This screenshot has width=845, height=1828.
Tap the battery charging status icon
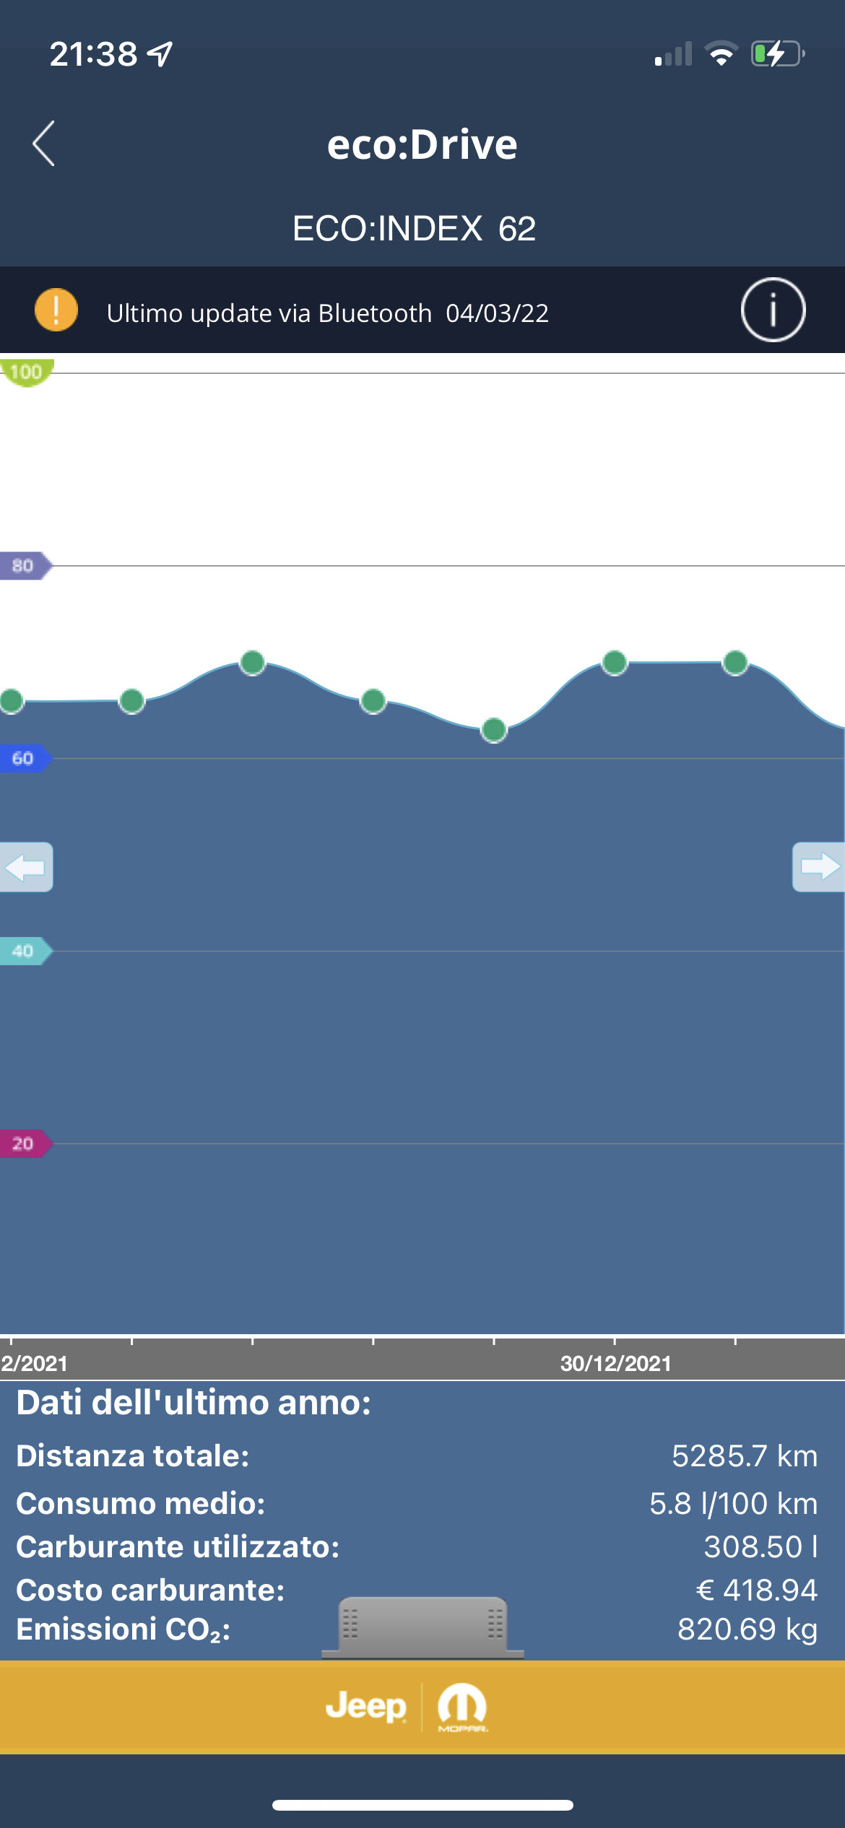(779, 54)
